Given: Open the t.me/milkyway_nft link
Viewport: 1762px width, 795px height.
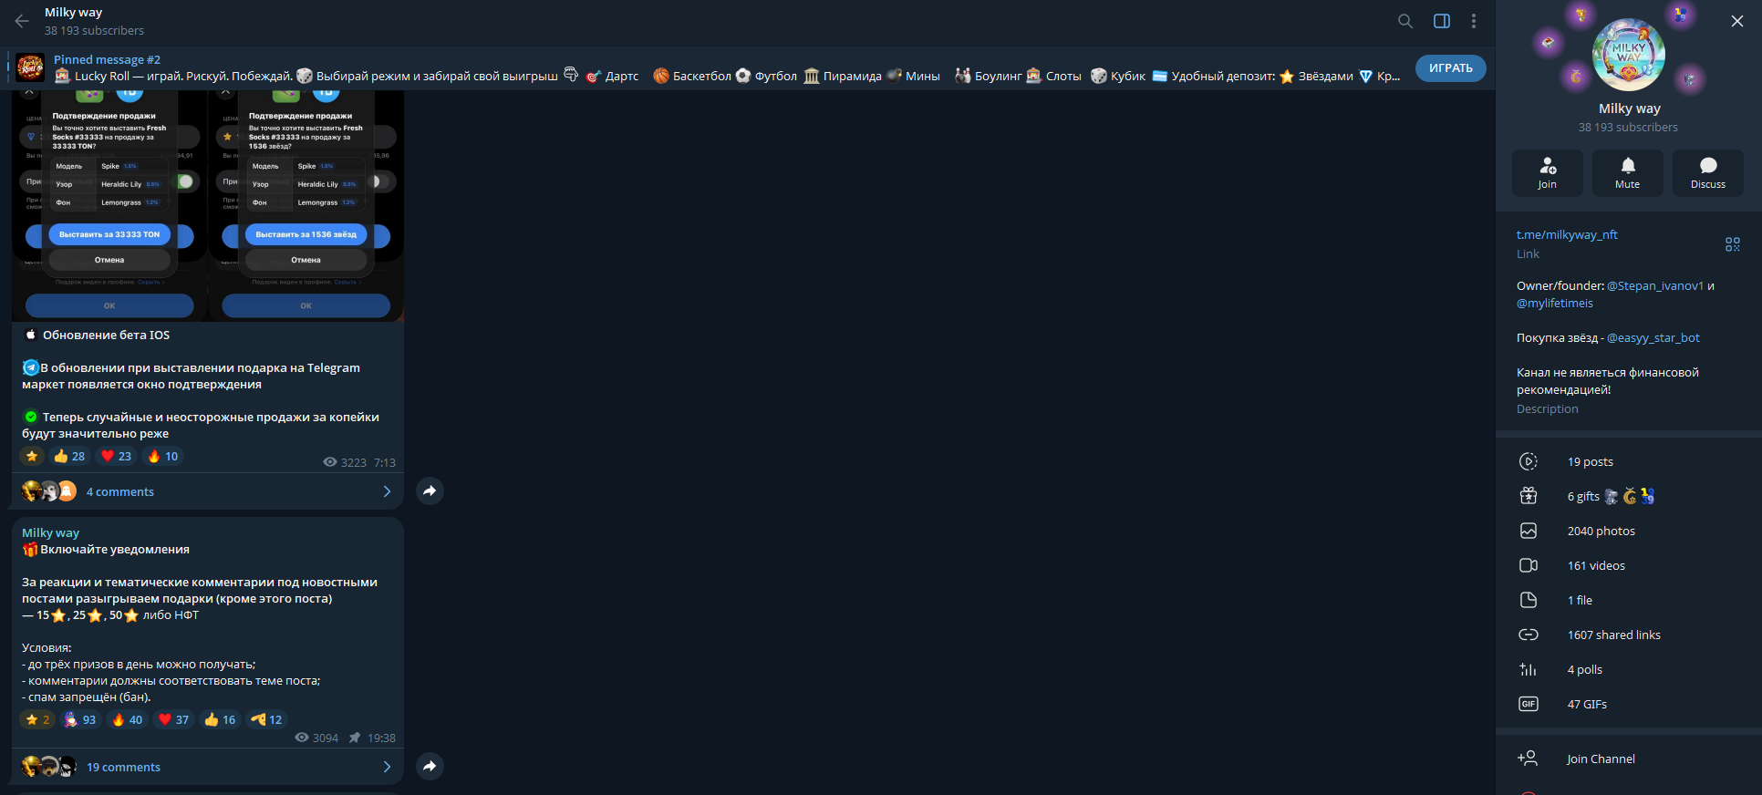Looking at the screenshot, I should [x=1567, y=234].
